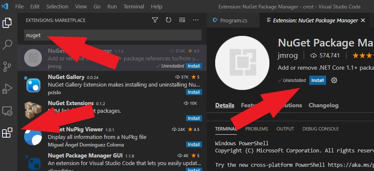Open the Source Control view
This screenshot has width=374, height=171.
click(x=7, y=66)
